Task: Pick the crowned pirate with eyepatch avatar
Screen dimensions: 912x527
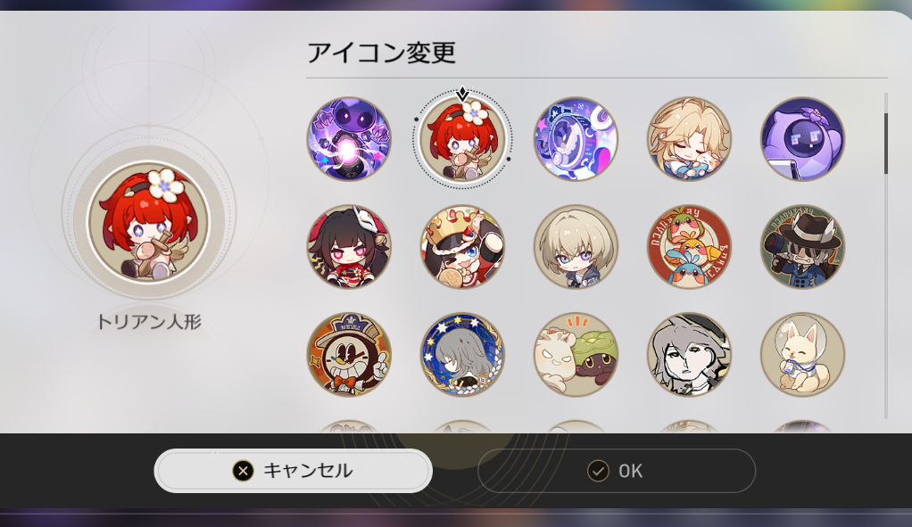Action: coord(462,246)
